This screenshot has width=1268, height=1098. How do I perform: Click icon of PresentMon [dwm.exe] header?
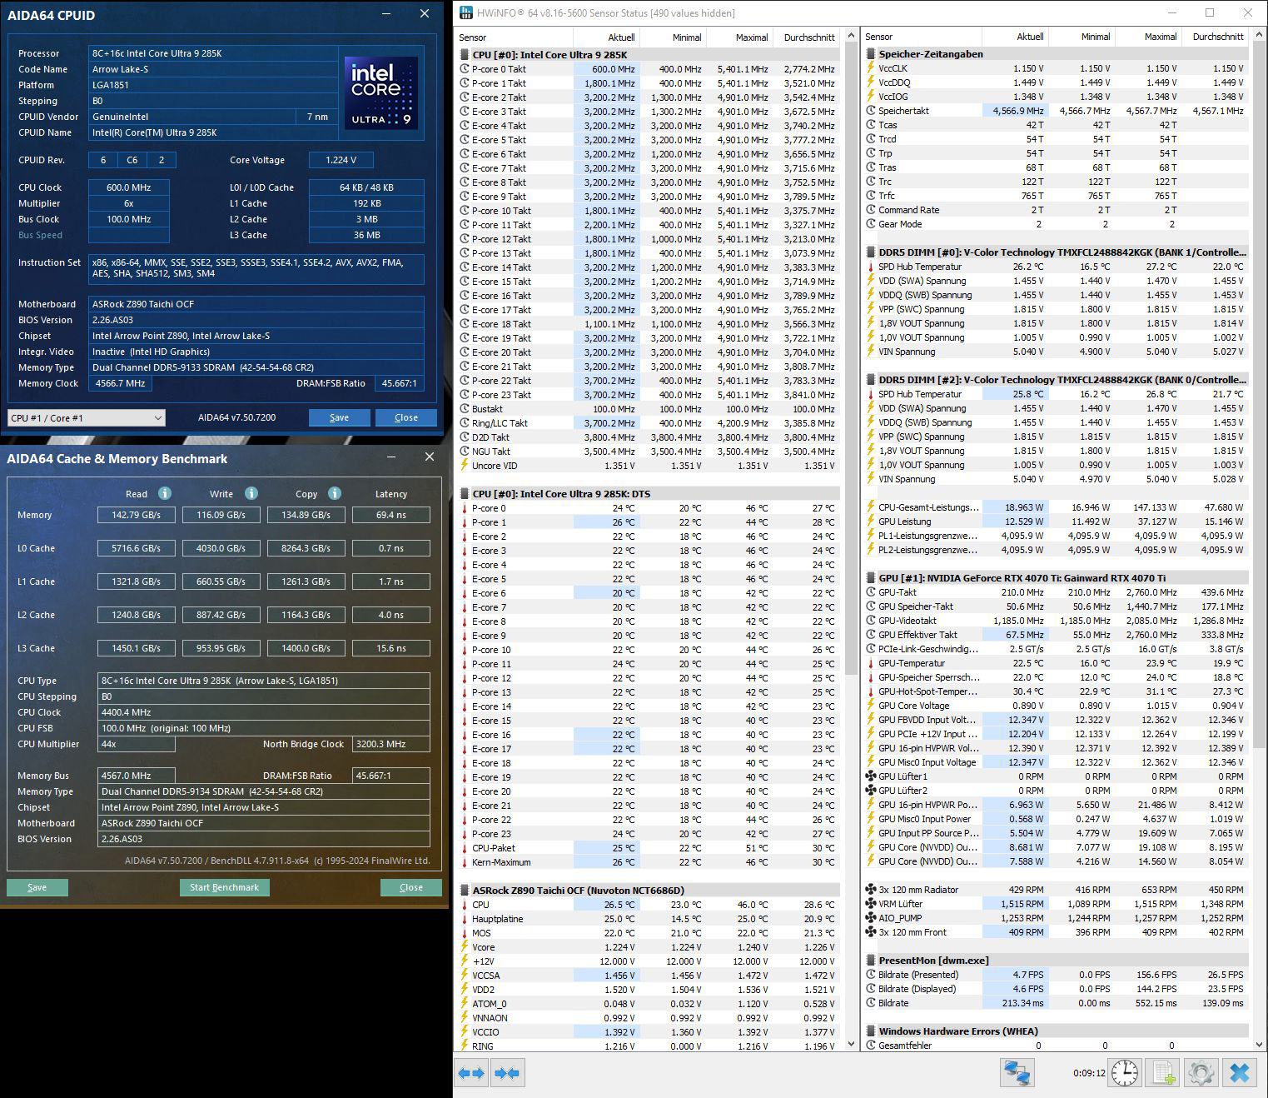coord(871,961)
